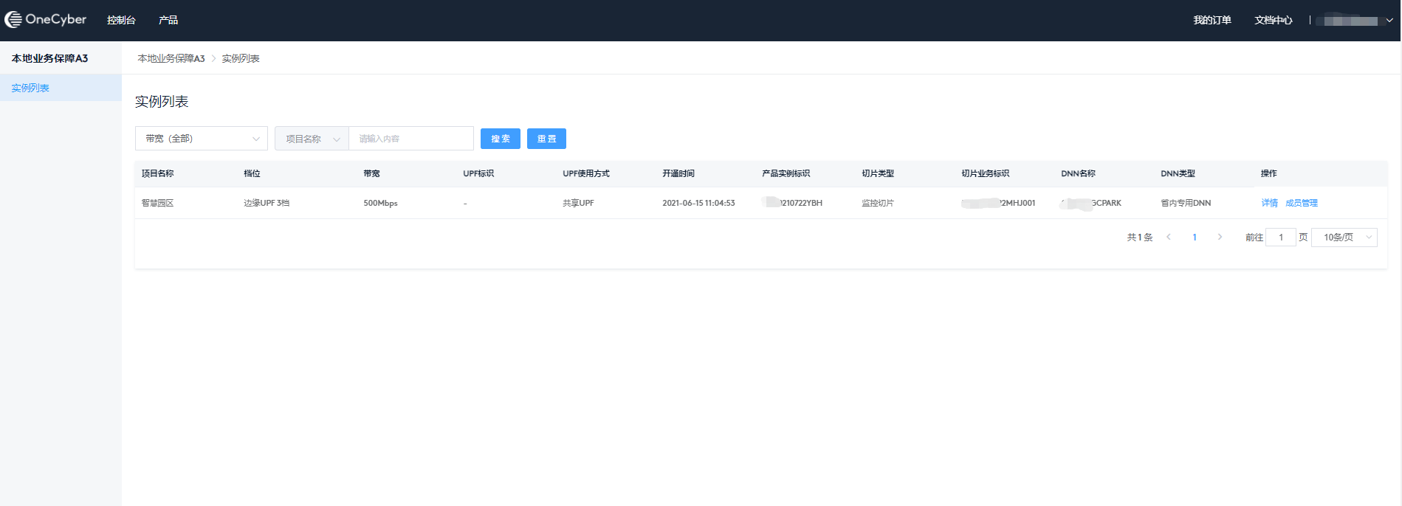
Task: Go to previous page arrow
Action: click(x=1169, y=237)
